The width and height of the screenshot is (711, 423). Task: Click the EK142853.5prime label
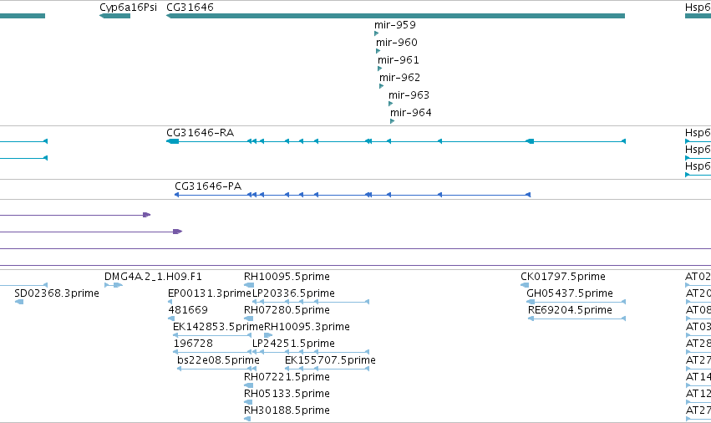click(x=218, y=327)
